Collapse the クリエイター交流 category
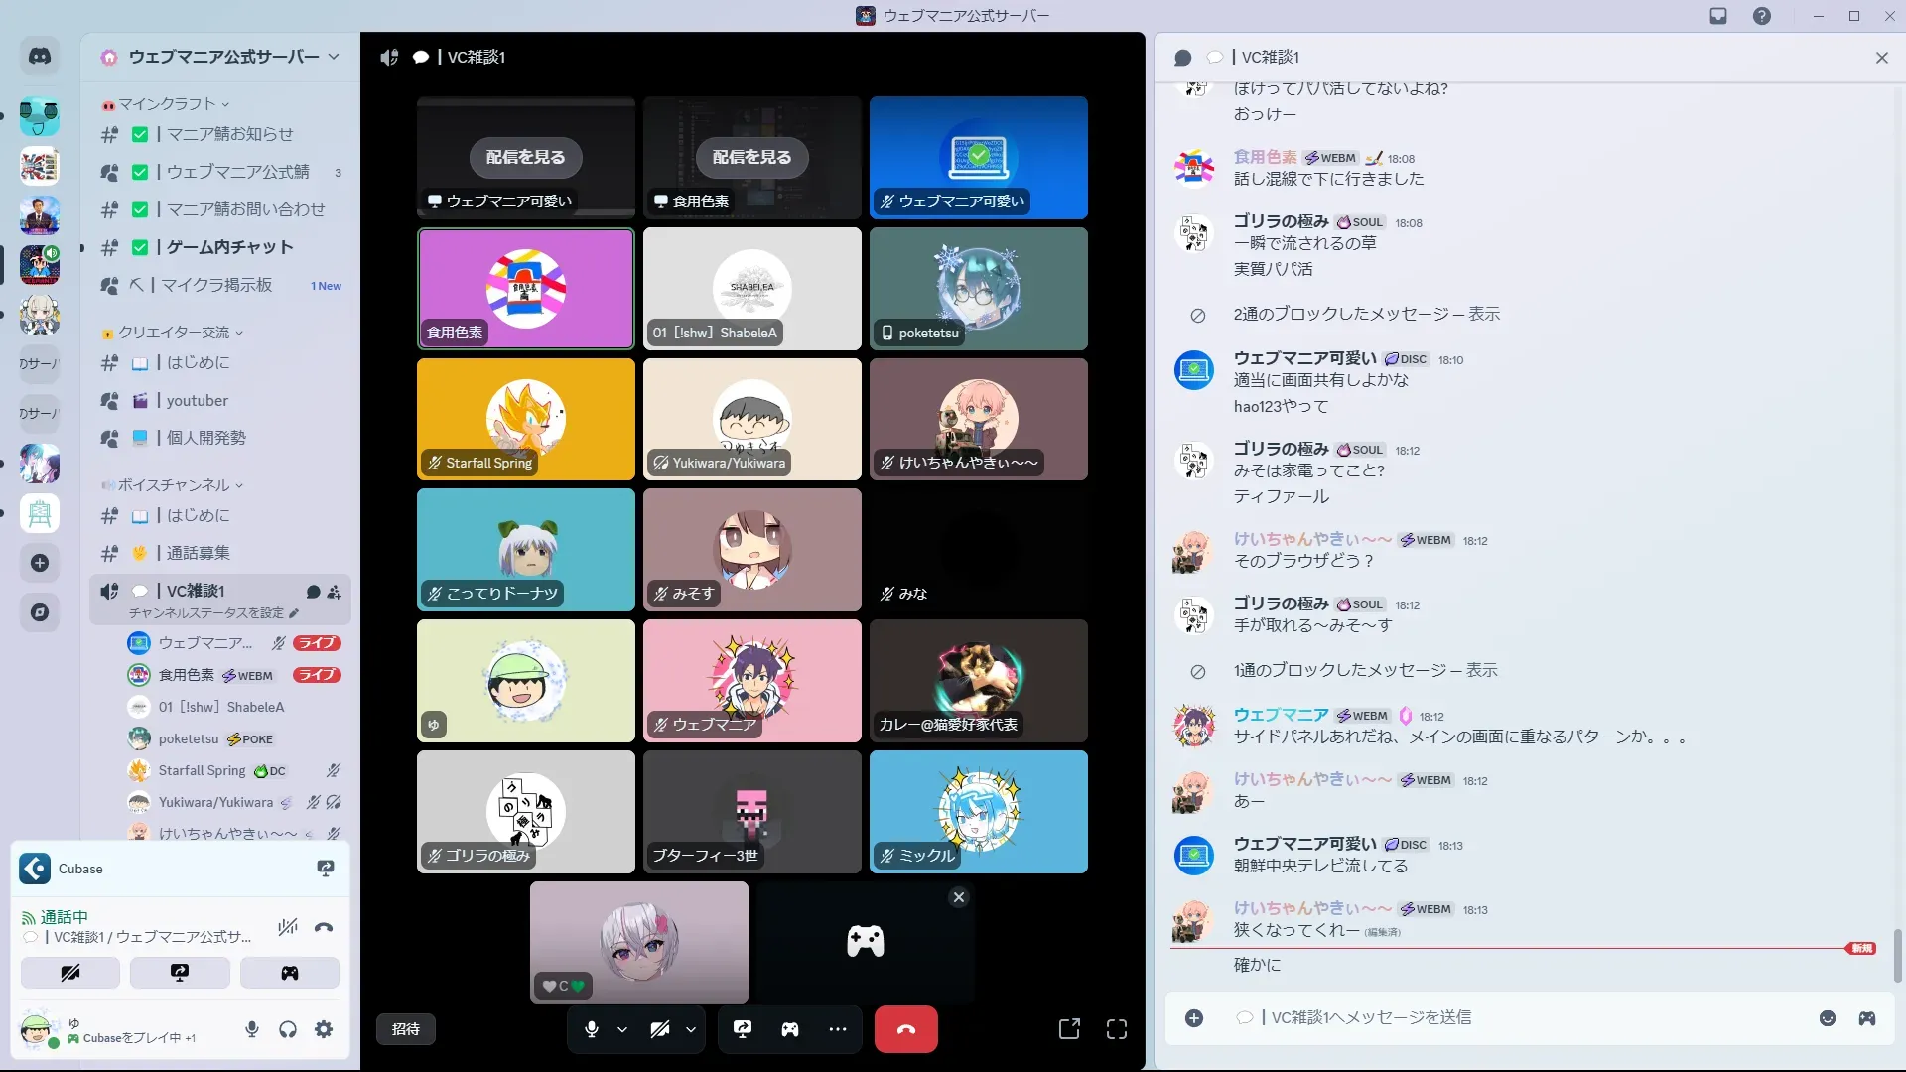This screenshot has width=1906, height=1072. click(174, 333)
